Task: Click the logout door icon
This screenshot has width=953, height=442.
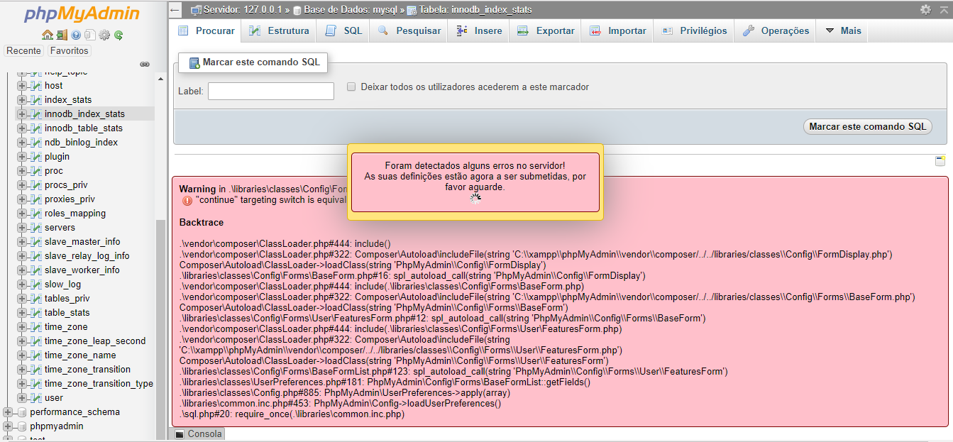Action: click(62, 35)
